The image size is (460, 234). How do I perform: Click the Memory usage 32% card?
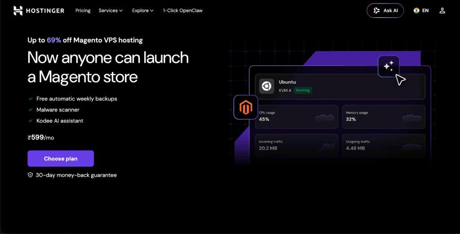click(x=384, y=117)
